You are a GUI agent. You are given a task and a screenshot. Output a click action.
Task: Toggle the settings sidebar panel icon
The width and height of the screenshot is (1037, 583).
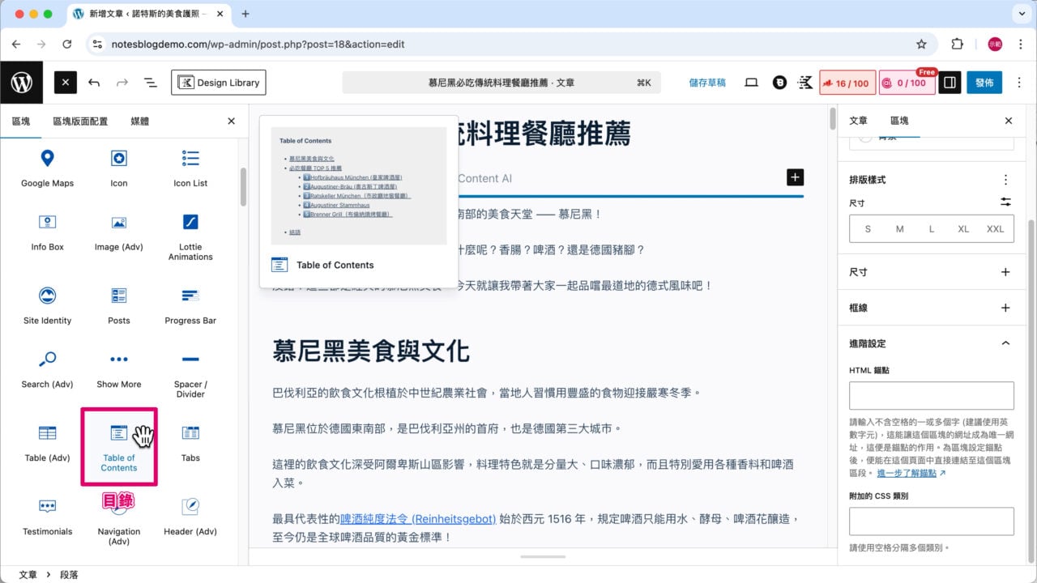coord(949,82)
